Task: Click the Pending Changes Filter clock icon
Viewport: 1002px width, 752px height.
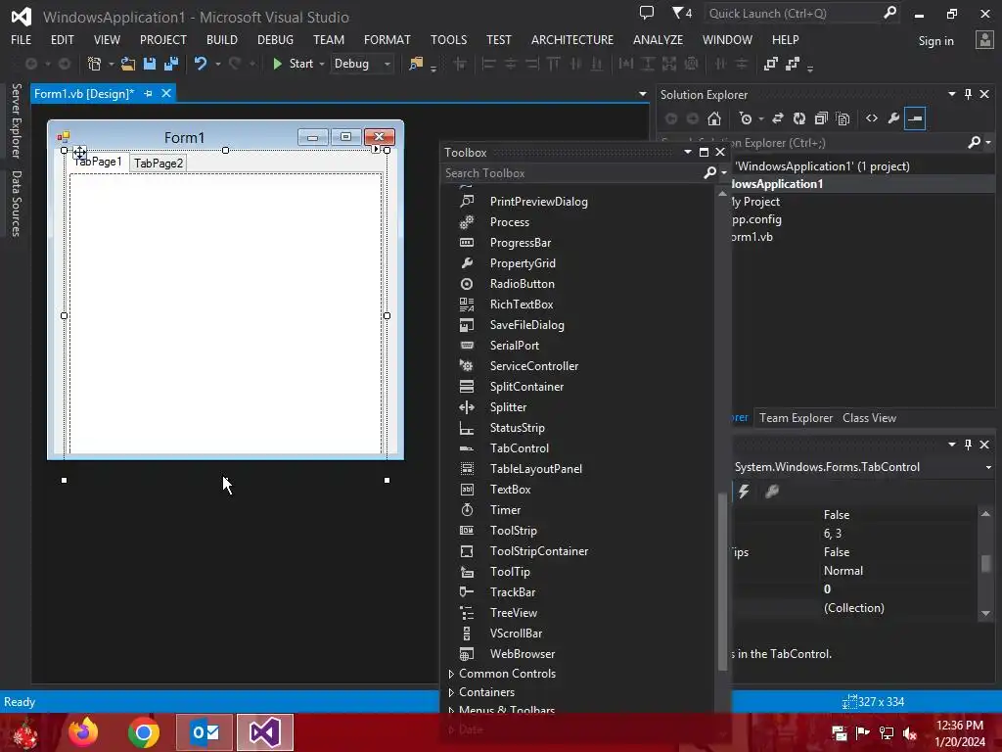Action: [745, 118]
